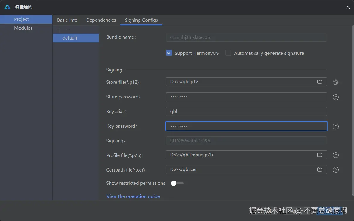Browse for the Profile file (*.p7b)
This screenshot has height=221, width=354.
point(320,155)
